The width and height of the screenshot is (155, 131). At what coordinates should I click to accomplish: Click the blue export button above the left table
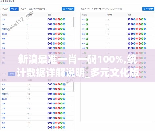(68, 9)
